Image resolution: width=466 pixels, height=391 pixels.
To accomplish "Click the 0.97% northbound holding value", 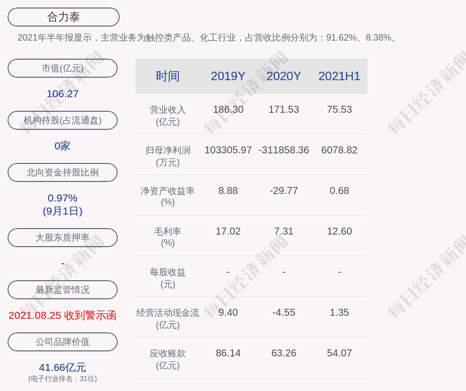I will pyautogui.click(x=63, y=198).
